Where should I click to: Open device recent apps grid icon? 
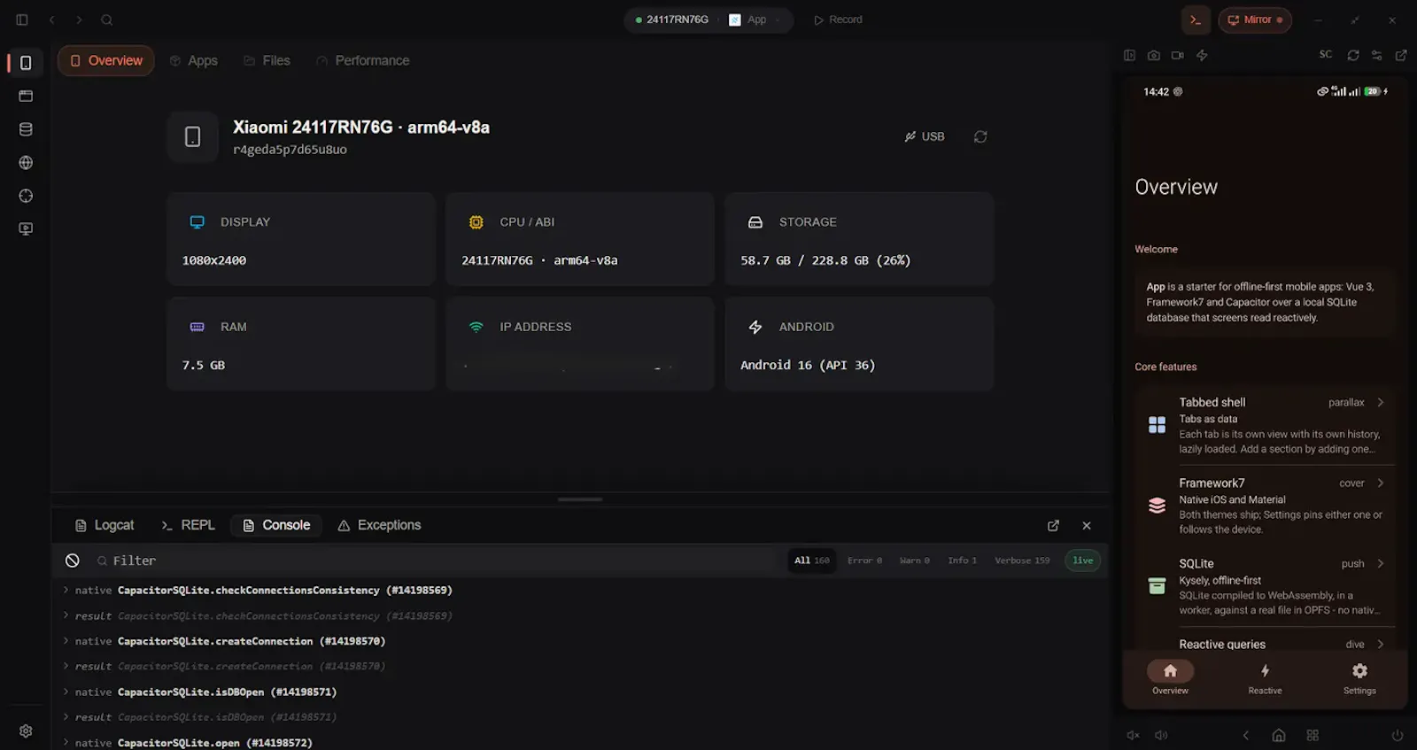[1312, 735]
